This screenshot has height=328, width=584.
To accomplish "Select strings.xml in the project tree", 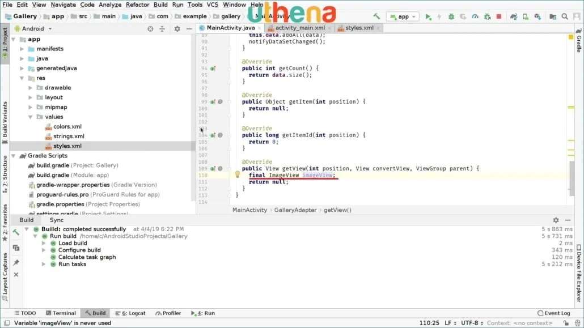I will click(x=69, y=137).
